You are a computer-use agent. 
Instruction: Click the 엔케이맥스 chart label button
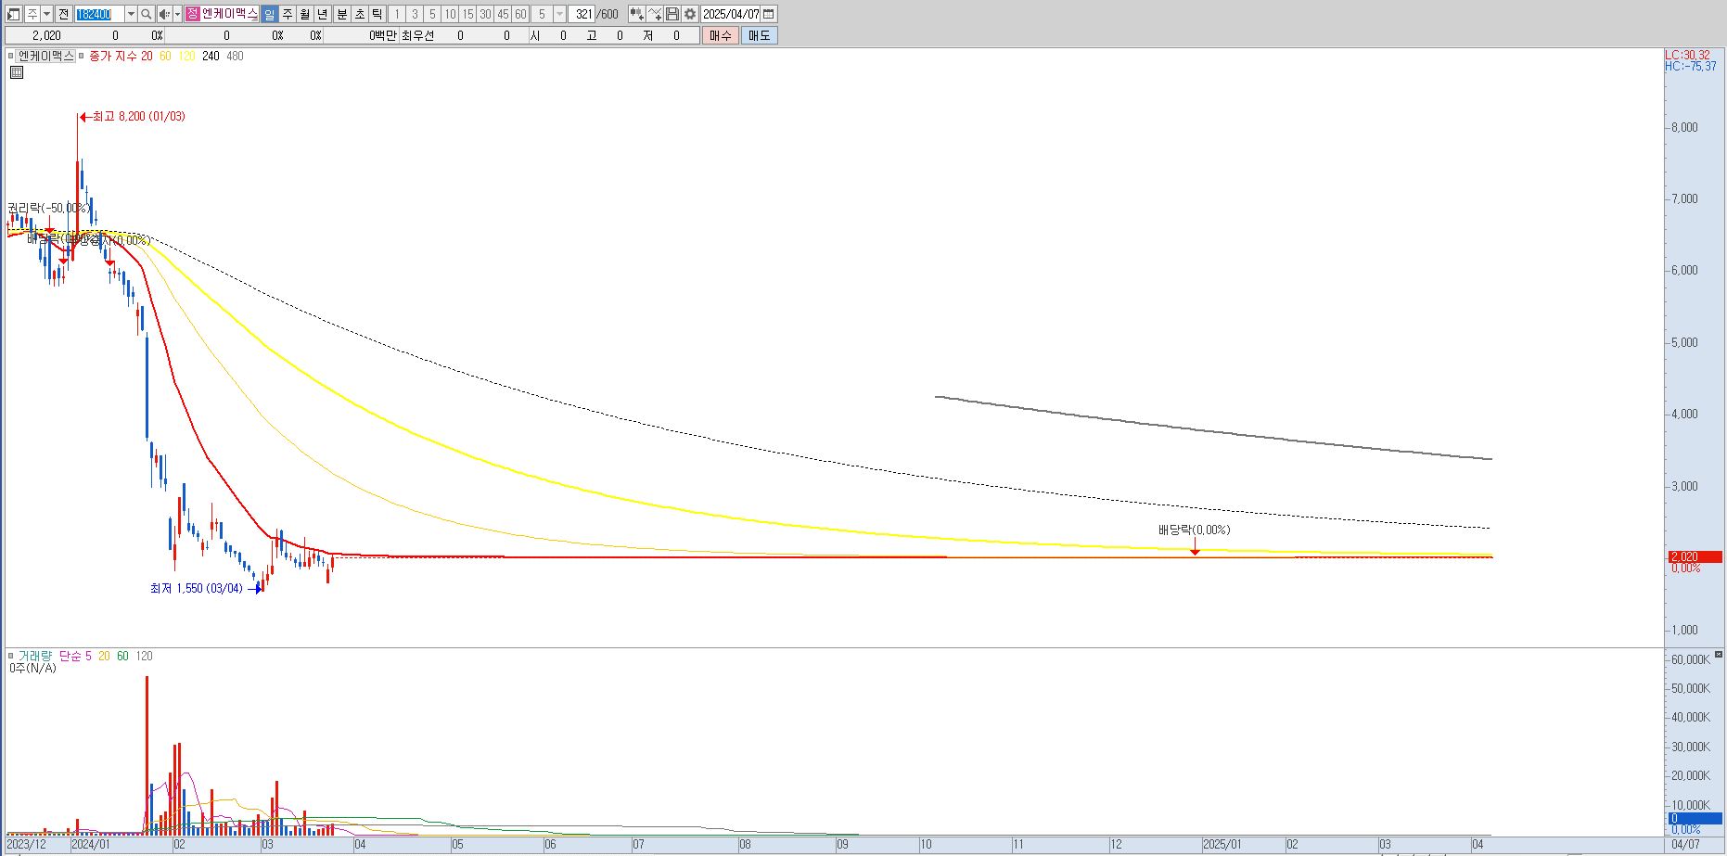(x=46, y=56)
